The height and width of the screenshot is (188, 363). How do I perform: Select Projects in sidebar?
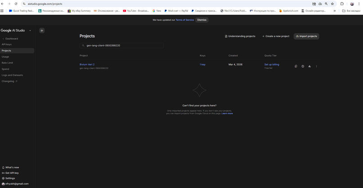click(x=17, y=51)
